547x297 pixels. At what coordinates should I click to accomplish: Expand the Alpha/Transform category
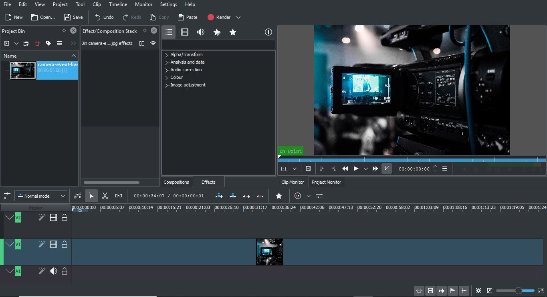coord(186,54)
